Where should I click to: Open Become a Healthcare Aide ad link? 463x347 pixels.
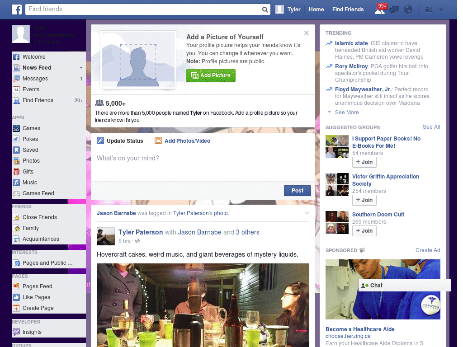click(x=360, y=329)
